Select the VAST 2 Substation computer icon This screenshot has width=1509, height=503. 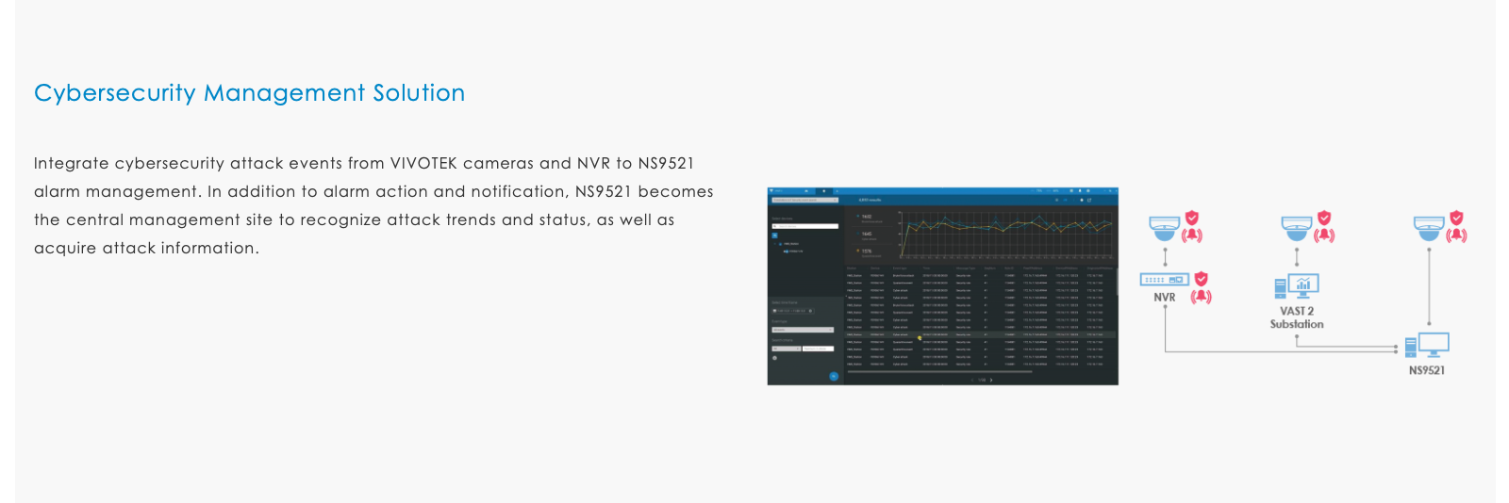point(1296,285)
